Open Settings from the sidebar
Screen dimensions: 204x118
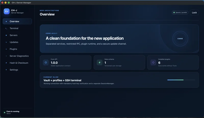(x=17, y=70)
